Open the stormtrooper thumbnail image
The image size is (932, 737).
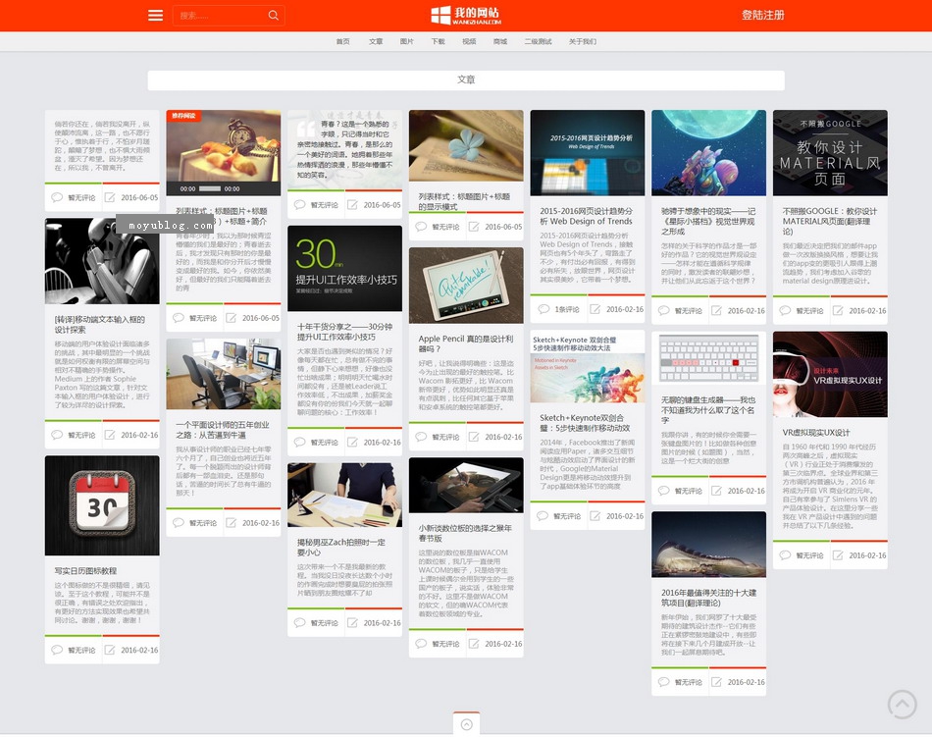point(102,261)
